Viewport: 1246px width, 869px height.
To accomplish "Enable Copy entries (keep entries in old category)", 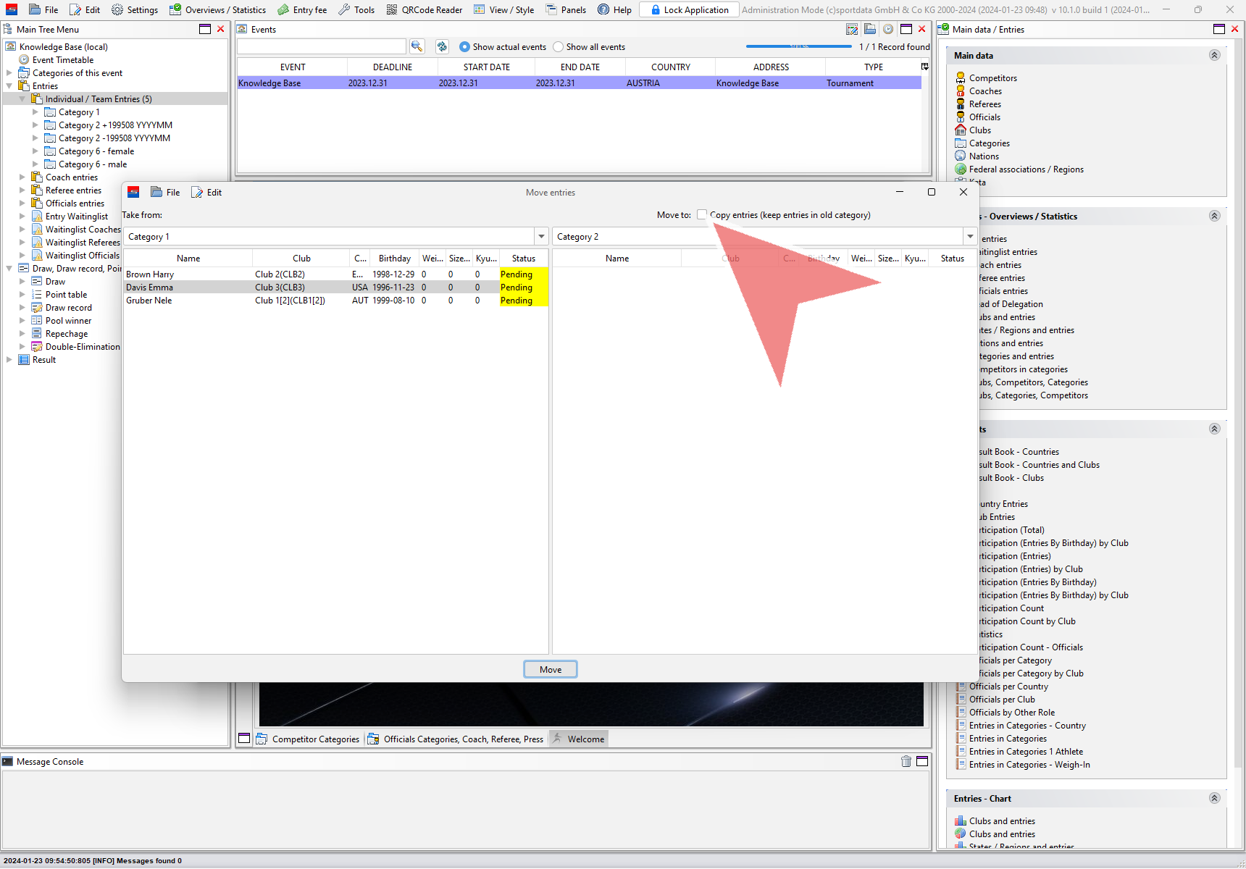I will [x=702, y=214].
